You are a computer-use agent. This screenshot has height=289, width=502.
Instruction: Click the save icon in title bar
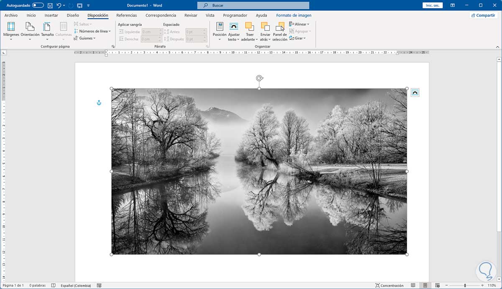[x=50, y=5]
